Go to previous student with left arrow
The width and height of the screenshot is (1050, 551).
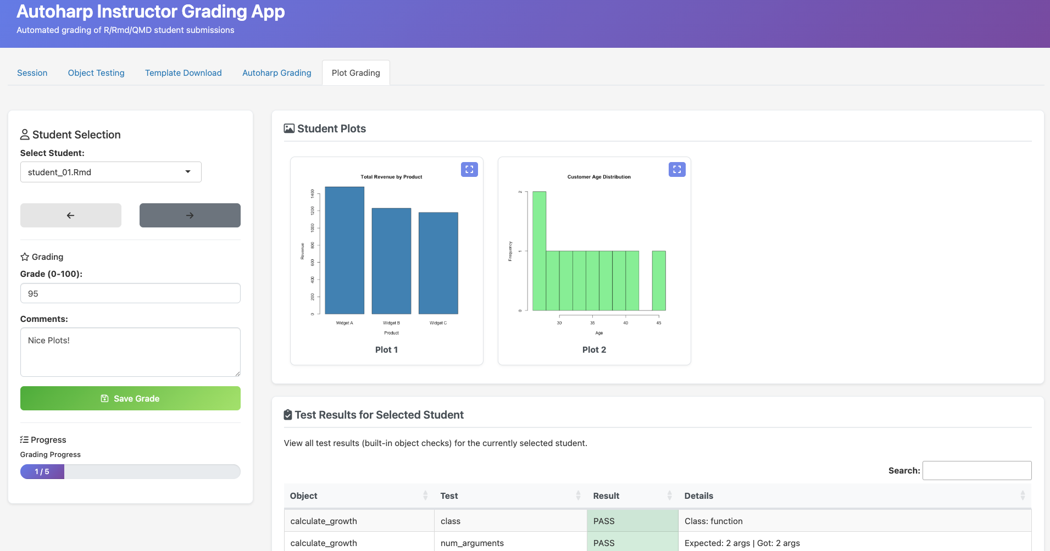tap(71, 215)
